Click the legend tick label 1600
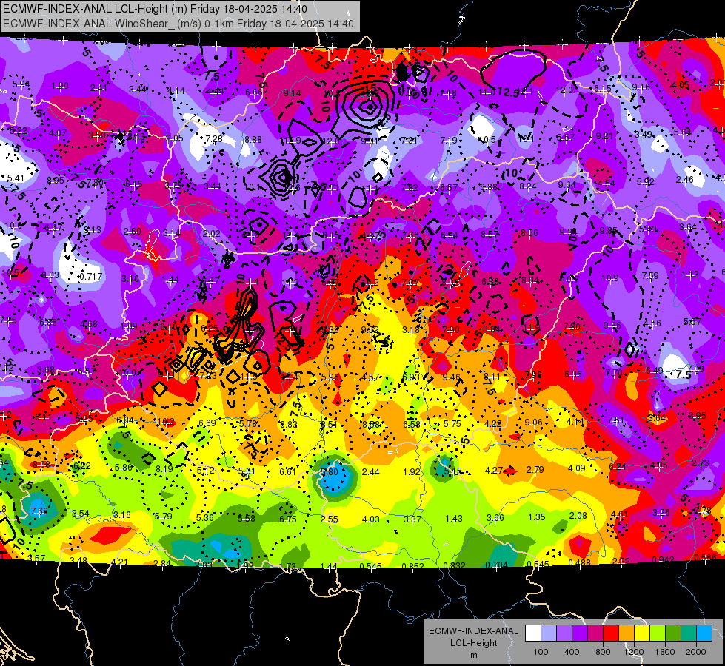Image resolution: width=725 pixels, height=666 pixels. click(x=665, y=652)
